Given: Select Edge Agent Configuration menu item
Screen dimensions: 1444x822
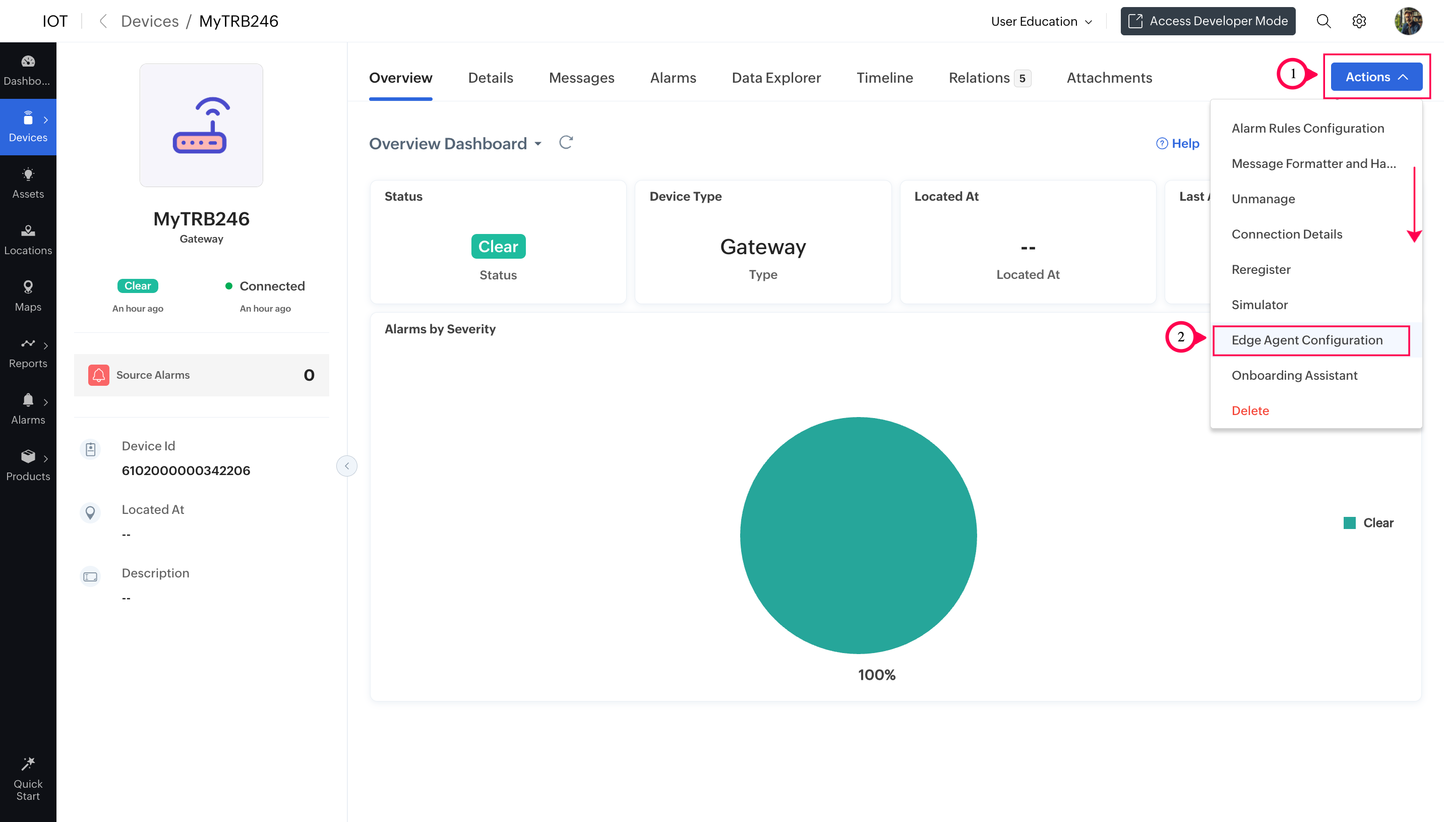Looking at the screenshot, I should tap(1306, 340).
